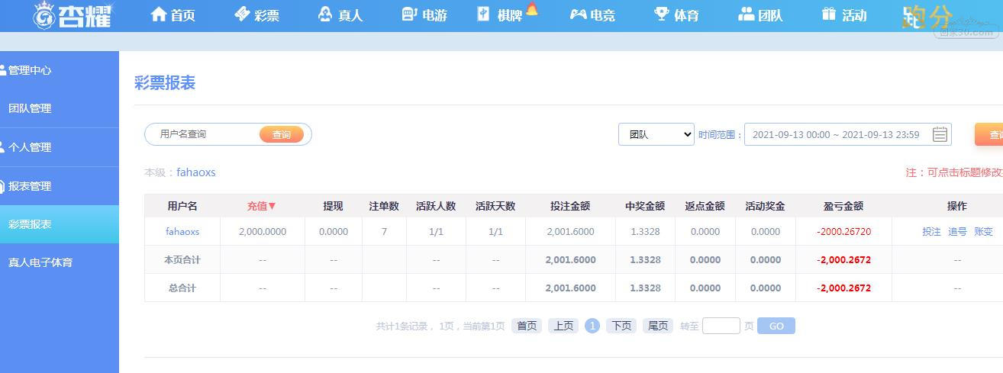The width and height of the screenshot is (1003, 373).
Task: Click the page 1 pagination button
Action: tap(592, 326)
